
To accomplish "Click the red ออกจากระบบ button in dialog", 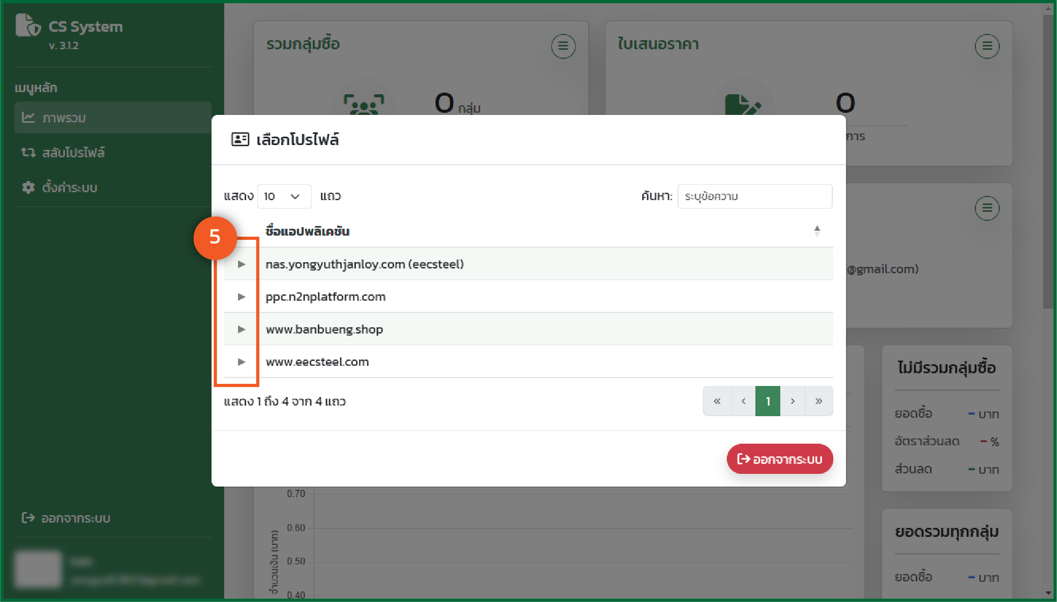I will (779, 459).
